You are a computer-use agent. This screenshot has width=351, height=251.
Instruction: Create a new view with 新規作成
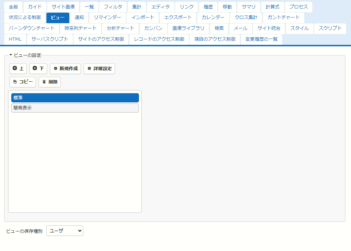click(65, 68)
